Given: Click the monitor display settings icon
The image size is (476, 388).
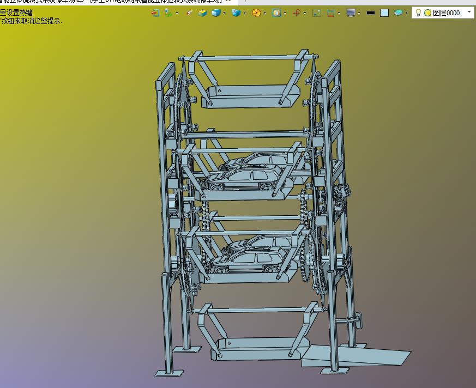Looking at the screenshot, I should 351,13.
